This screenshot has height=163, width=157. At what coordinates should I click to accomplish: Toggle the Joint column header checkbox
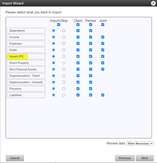tap(103, 25)
